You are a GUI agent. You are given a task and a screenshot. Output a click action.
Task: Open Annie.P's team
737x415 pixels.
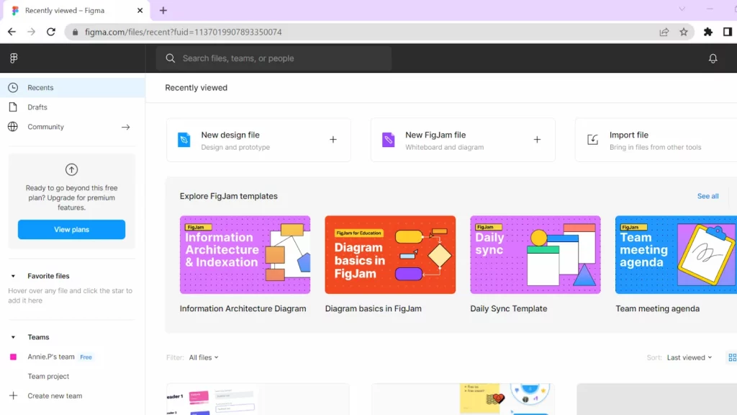pyautogui.click(x=51, y=357)
